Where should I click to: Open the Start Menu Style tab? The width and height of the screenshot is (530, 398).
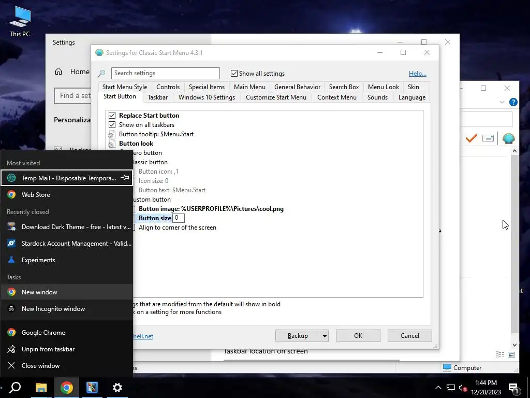tap(125, 87)
